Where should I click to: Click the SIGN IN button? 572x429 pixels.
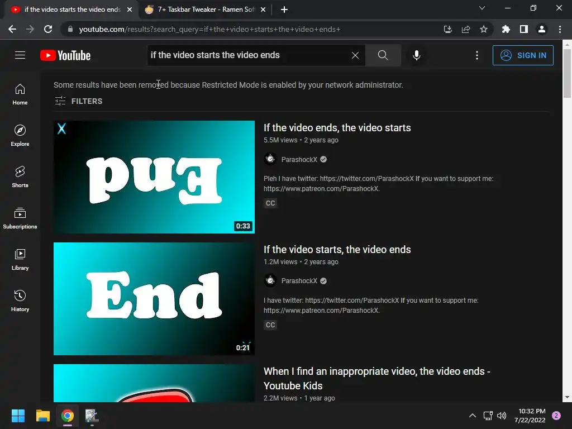[x=523, y=55]
